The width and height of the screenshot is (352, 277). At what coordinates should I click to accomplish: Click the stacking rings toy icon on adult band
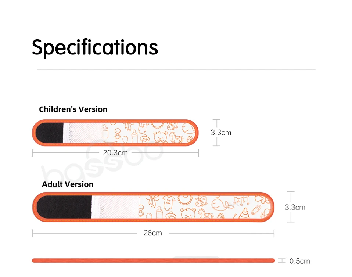point(244,213)
